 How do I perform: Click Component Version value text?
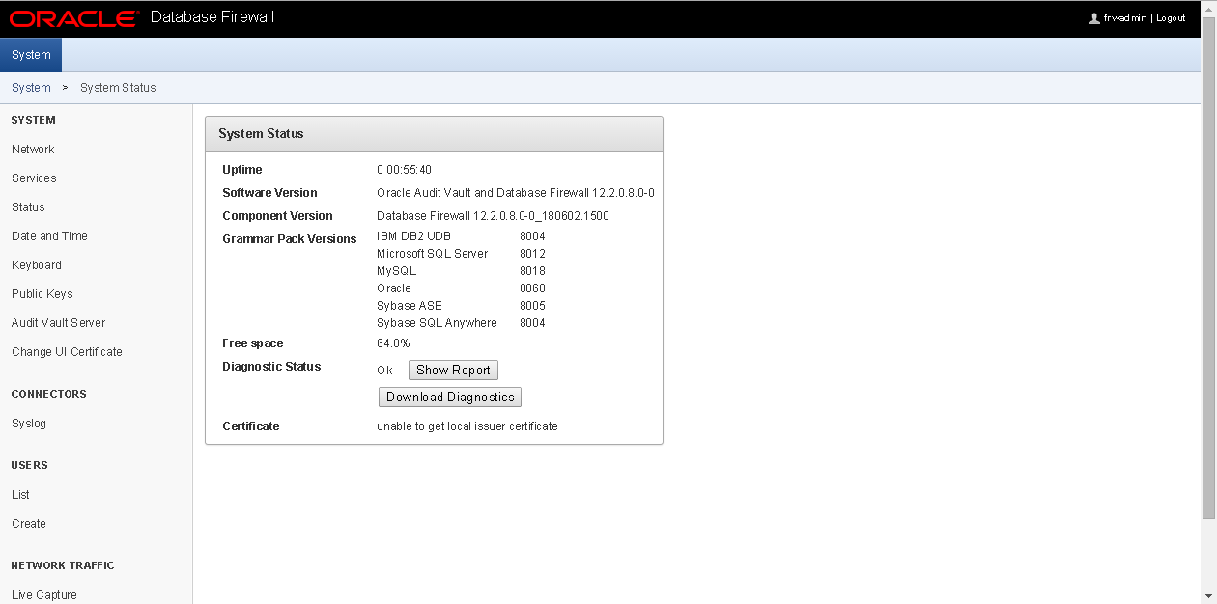click(x=493, y=216)
